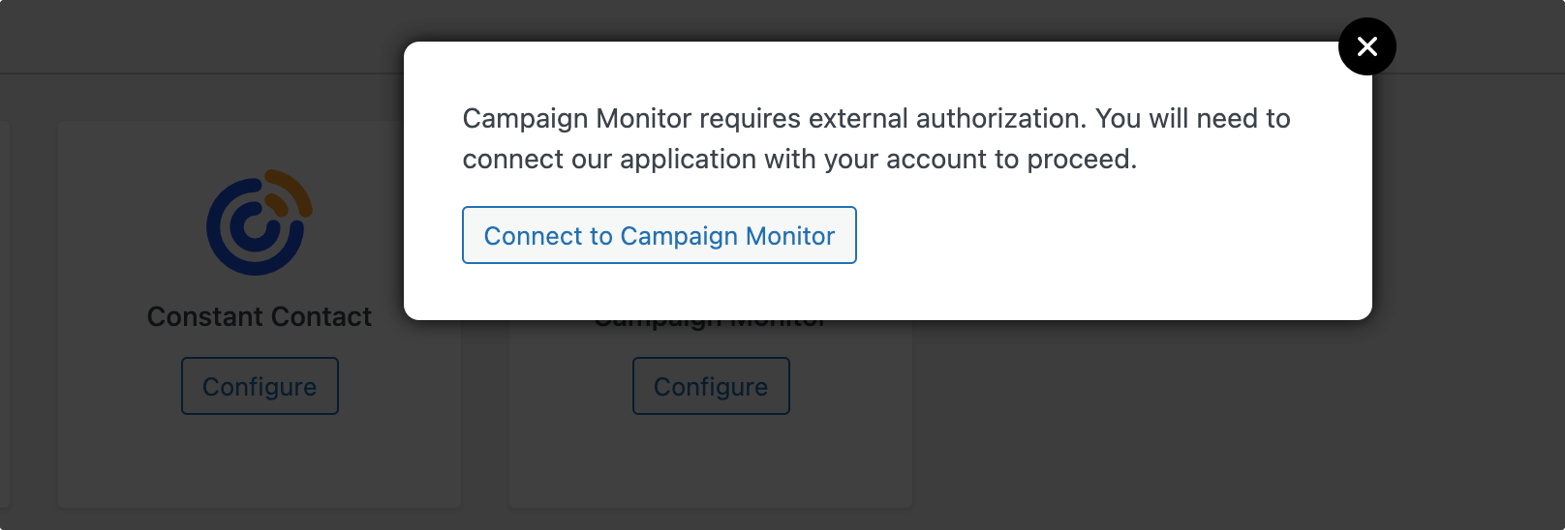Click the blank lower area of Campaign Monitor card

pos(711,464)
